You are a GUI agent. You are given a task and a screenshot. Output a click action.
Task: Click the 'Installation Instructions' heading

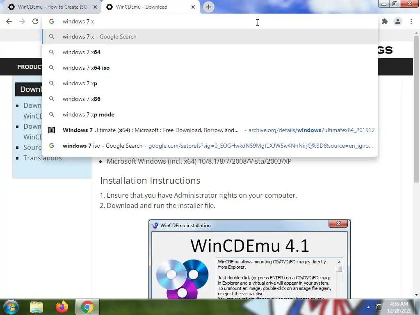pyautogui.click(x=150, y=180)
